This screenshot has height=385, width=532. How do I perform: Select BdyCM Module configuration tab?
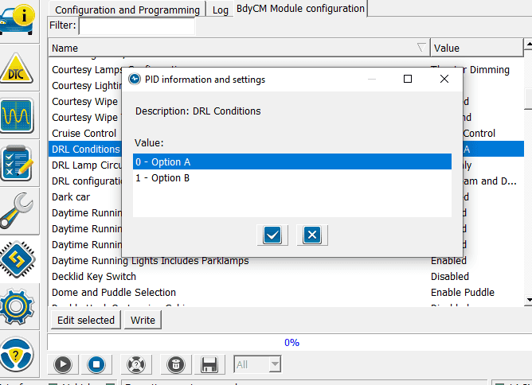(x=300, y=8)
